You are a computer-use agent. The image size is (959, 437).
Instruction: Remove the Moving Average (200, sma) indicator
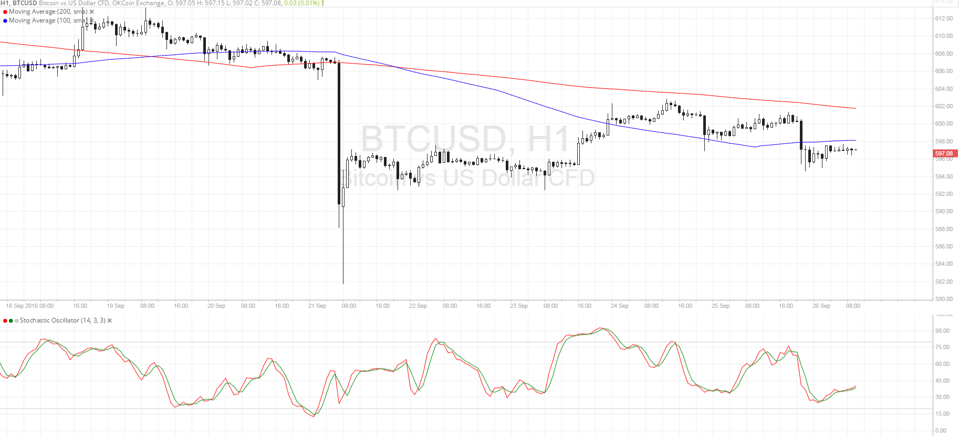point(92,12)
